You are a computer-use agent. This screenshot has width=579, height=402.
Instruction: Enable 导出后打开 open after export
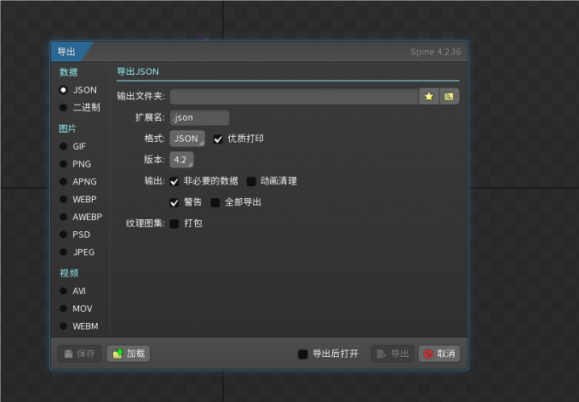(x=303, y=354)
